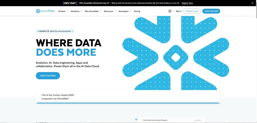The width and height of the screenshot is (257, 123).
Task: Open the Register Now link in banner
Action: tap(187, 3)
